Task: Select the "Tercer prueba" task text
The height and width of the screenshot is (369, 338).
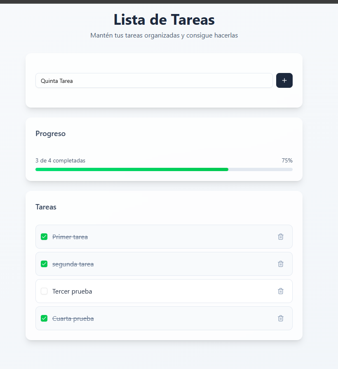Action: tap(72, 291)
